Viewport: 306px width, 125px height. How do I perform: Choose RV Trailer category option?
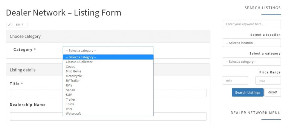pos(73,81)
